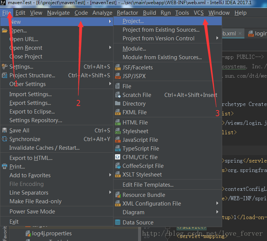267x241 pixels.
Task: Click the Settings wrench icon
Action: click(5, 66)
